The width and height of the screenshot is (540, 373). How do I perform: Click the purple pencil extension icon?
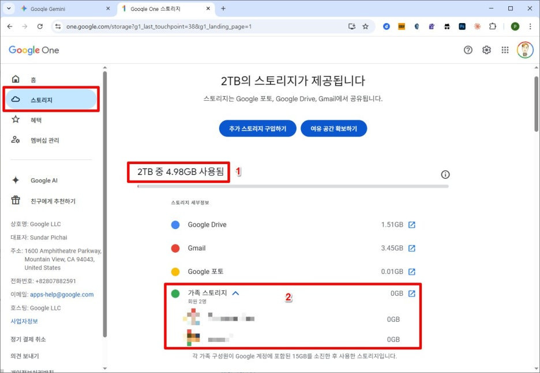[x=432, y=26]
